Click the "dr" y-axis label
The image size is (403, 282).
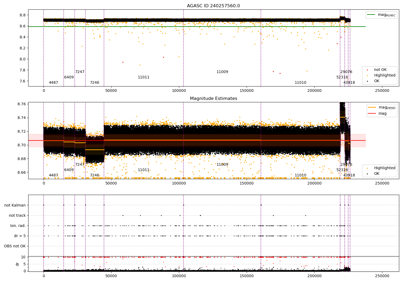17,264
